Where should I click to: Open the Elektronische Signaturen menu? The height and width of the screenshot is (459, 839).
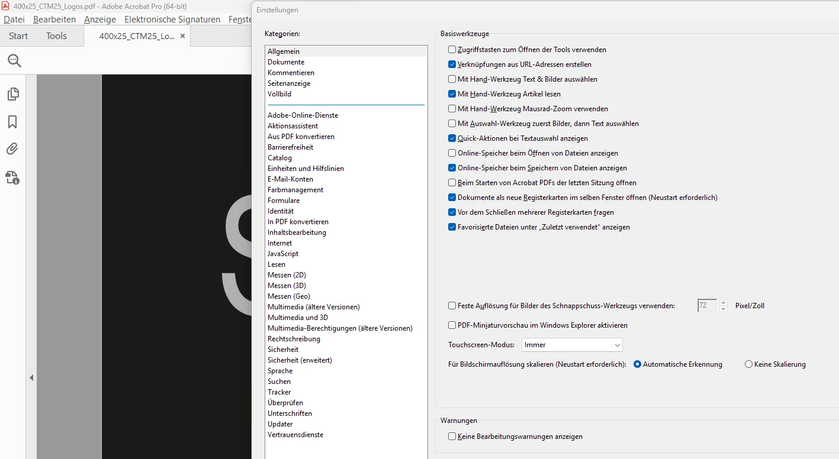[172, 20]
